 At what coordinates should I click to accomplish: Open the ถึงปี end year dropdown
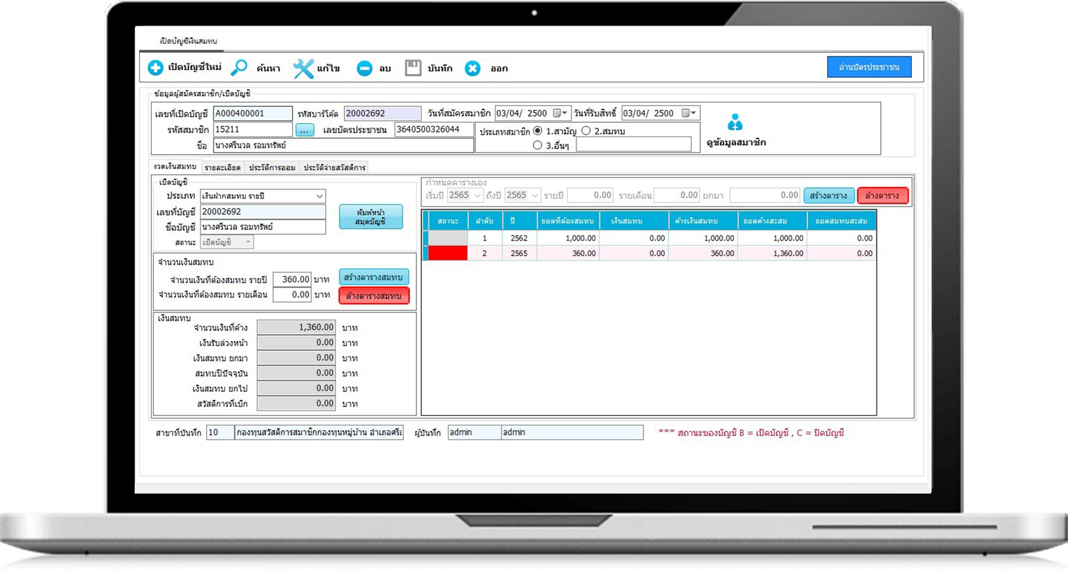coord(534,195)
